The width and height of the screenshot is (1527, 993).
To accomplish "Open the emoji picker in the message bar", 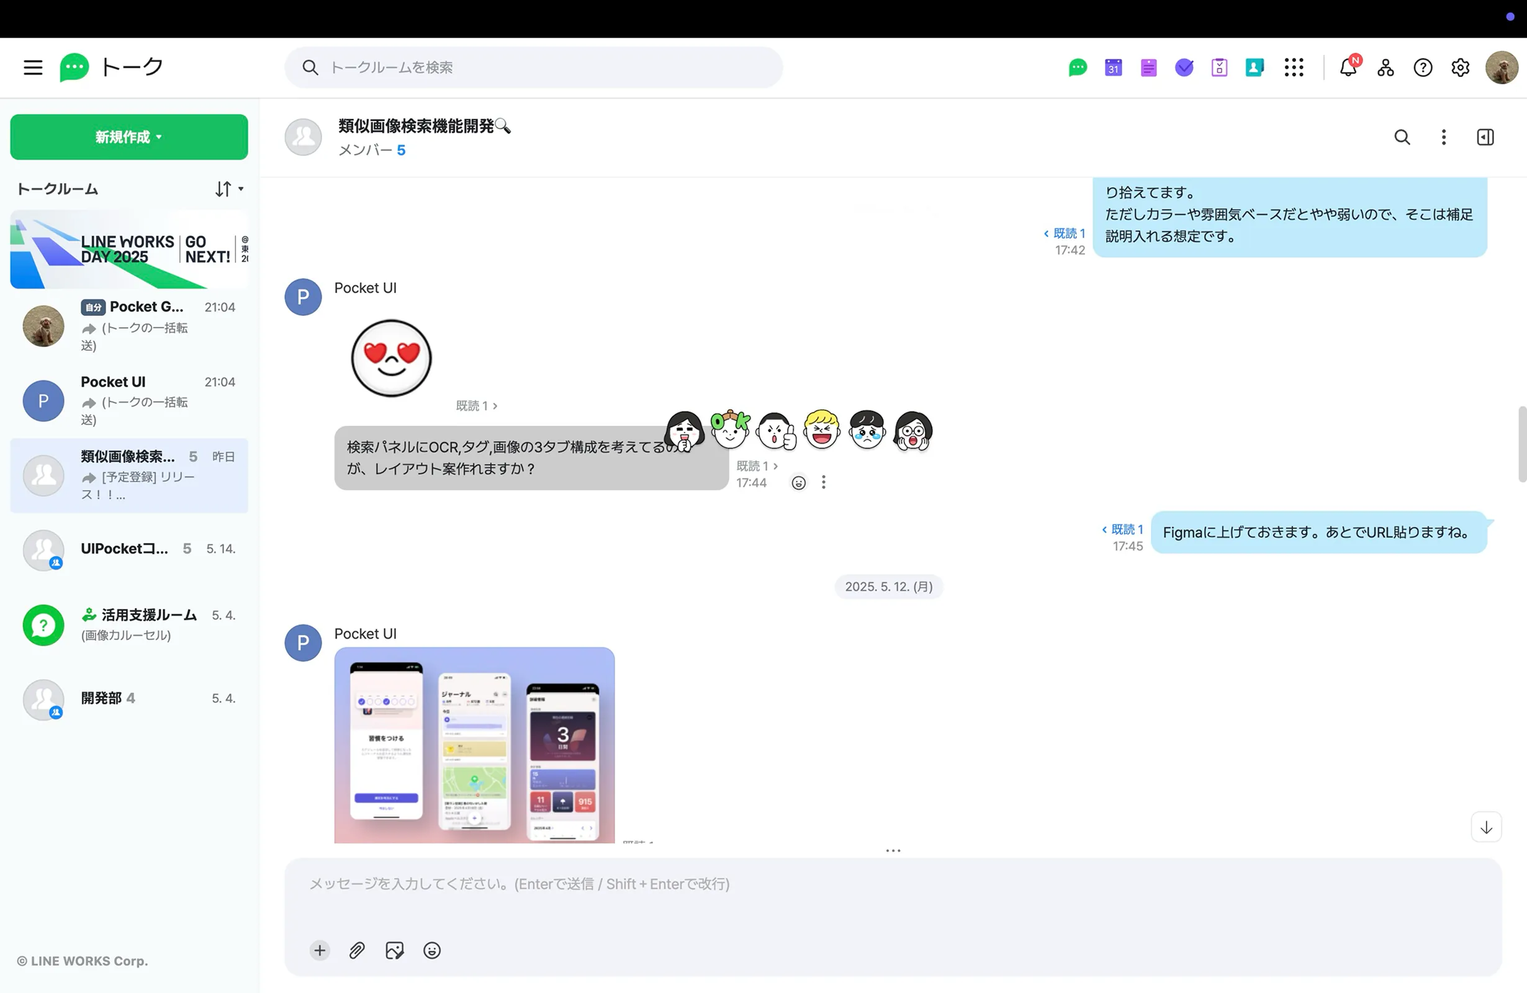I will tap(432, 950).
